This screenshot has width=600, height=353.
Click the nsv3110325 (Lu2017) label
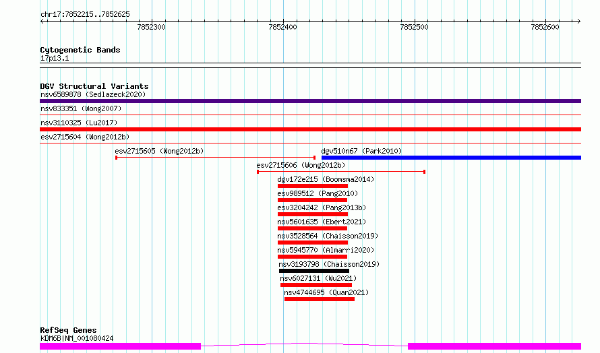(79, 123)
